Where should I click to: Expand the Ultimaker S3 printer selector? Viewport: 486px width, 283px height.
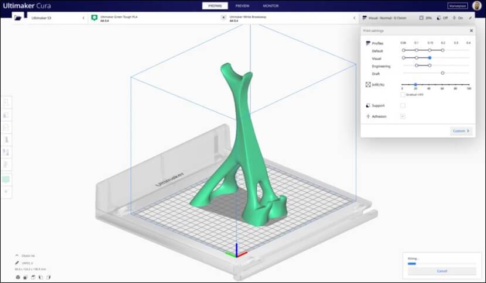pyautogui.click(x=83, y=18)
